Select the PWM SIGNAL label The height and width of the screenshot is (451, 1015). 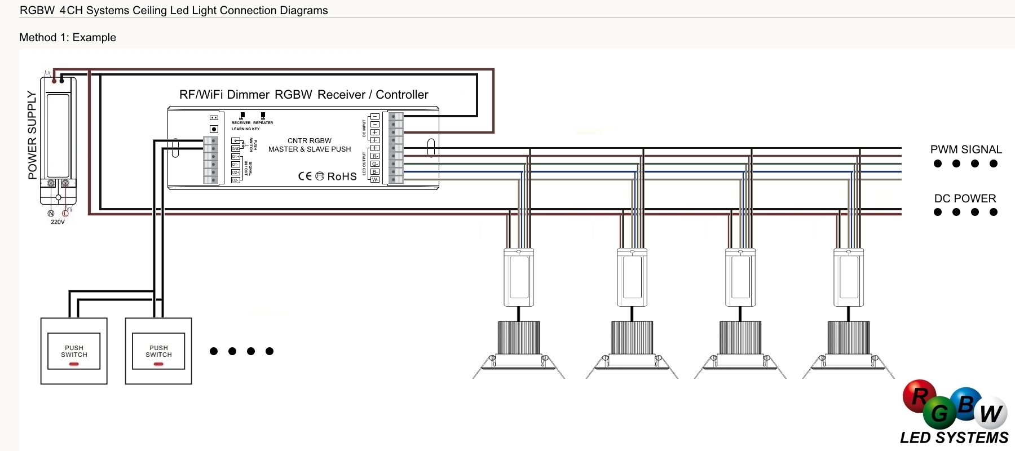966,149
